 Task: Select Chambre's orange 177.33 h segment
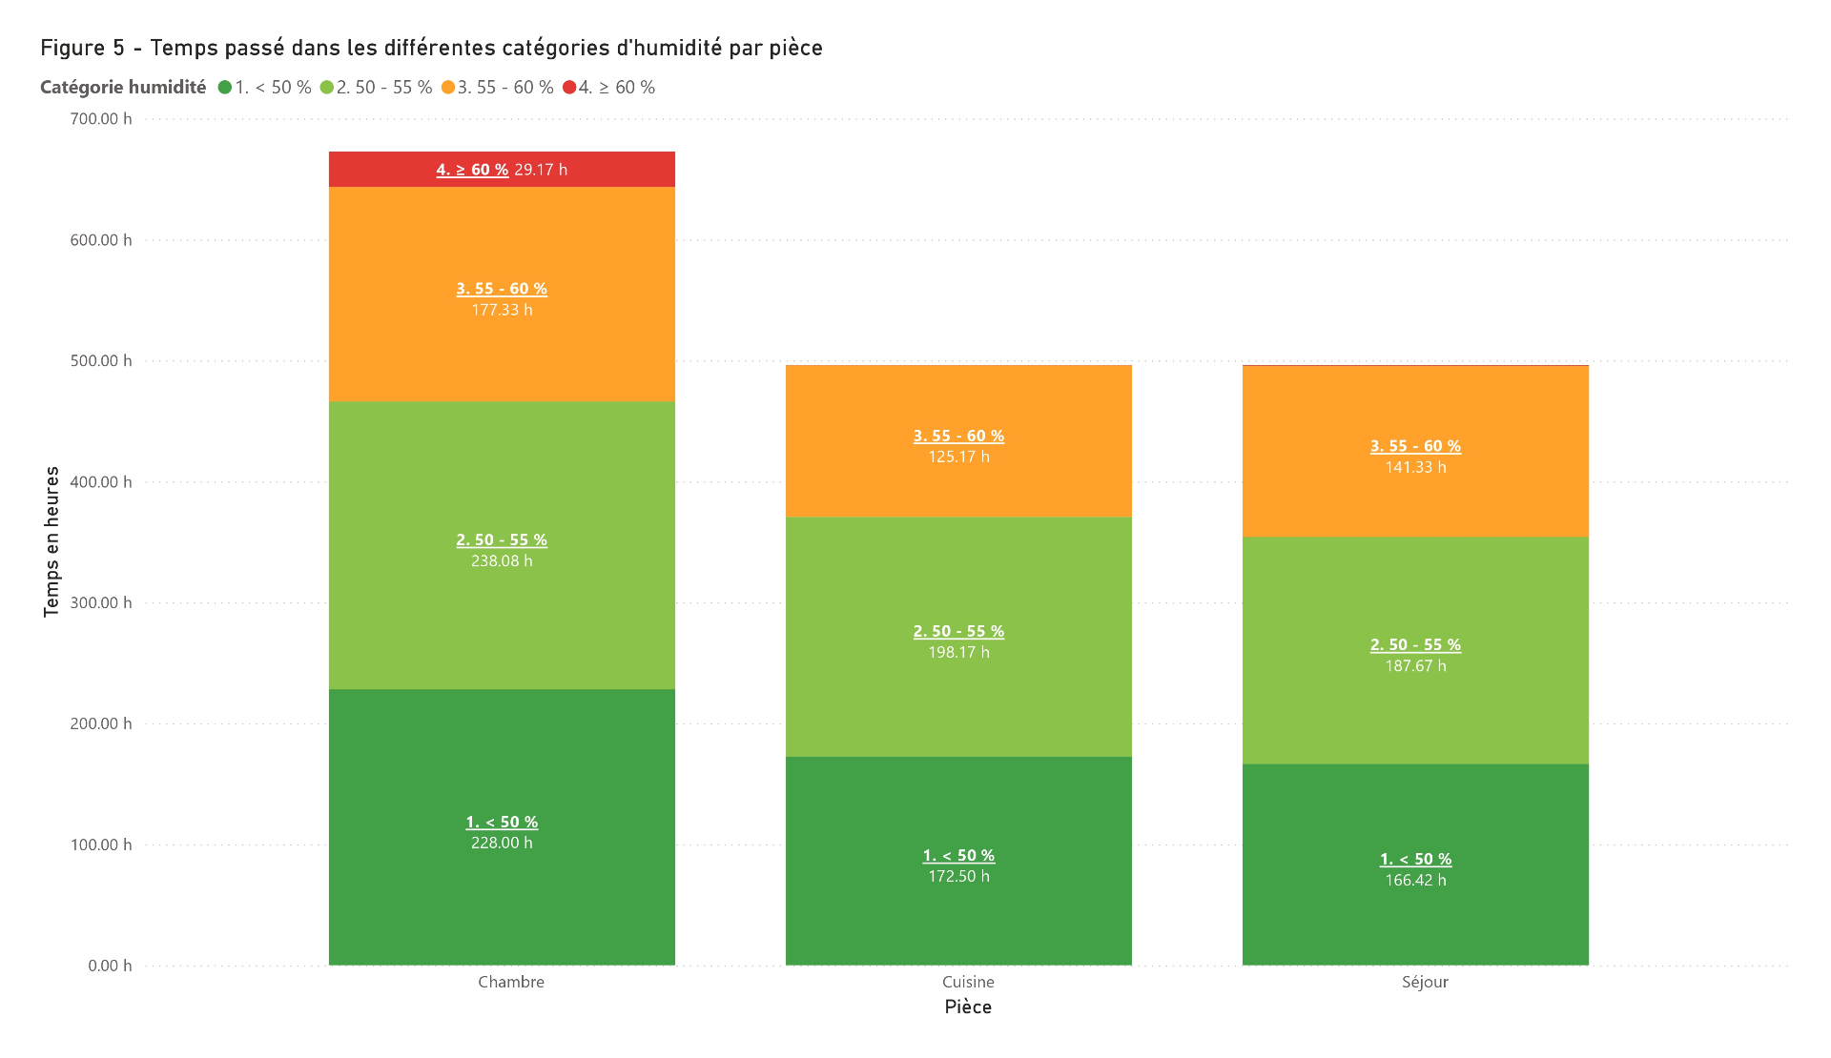click(502, 295)
